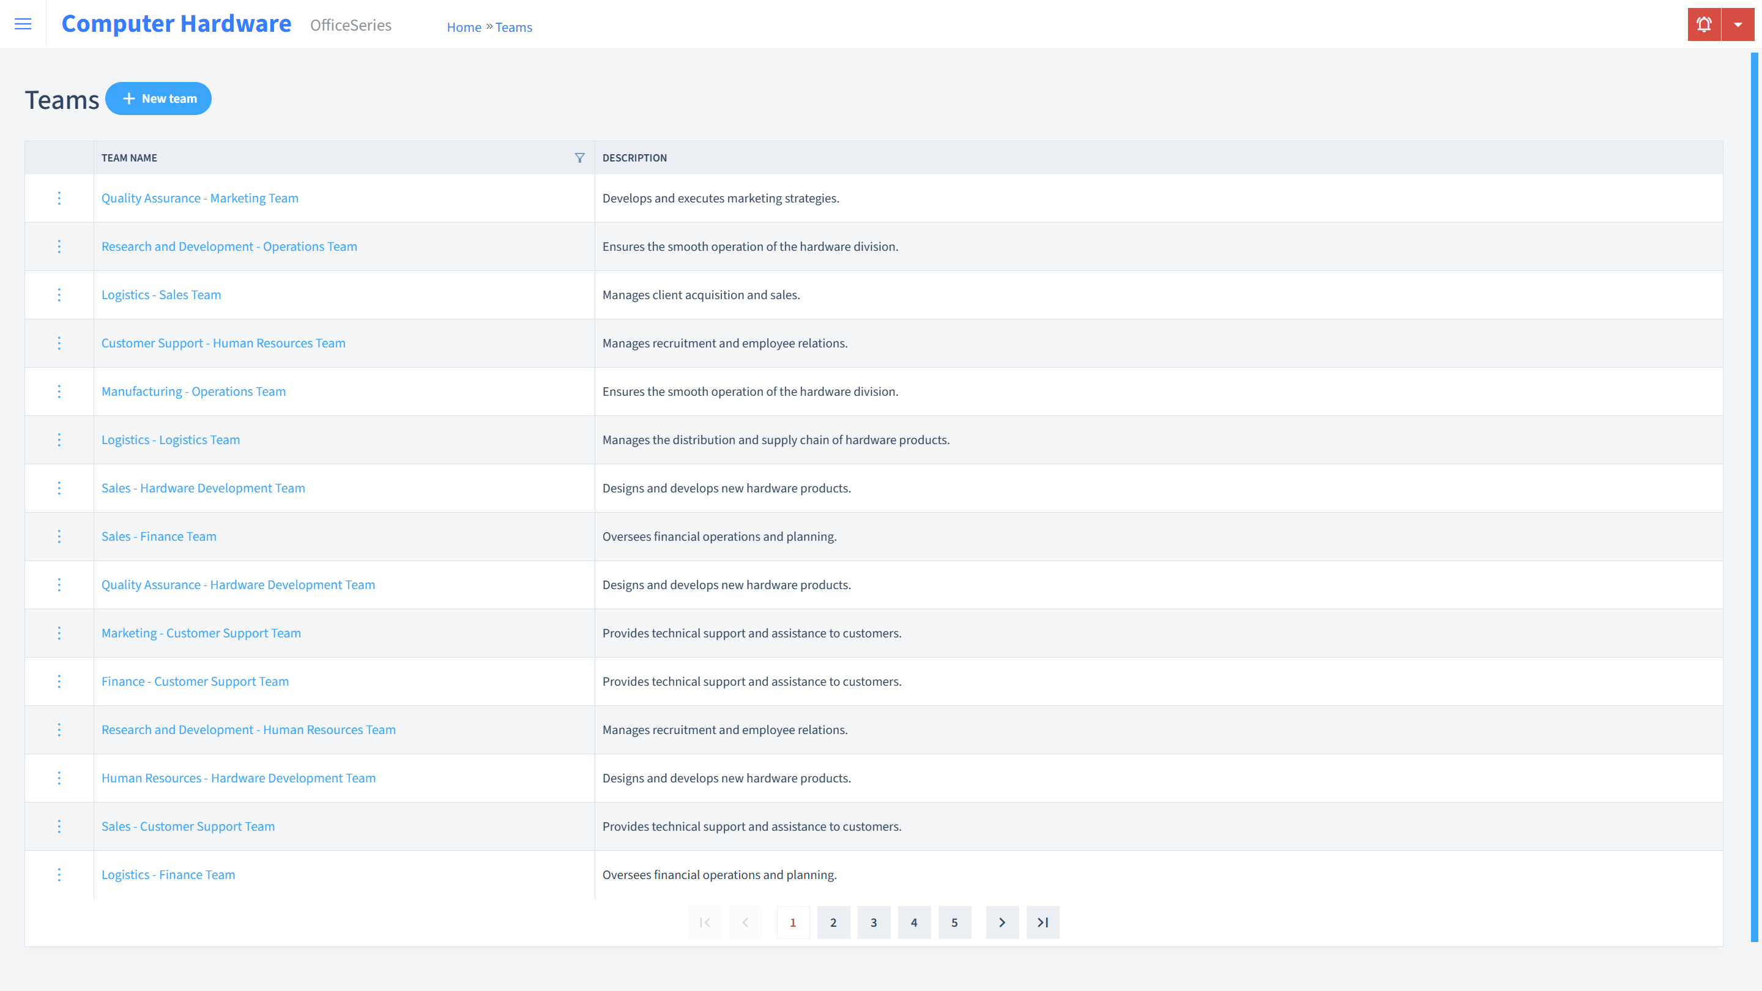Click the three-dot menu for Logistics - Sales Team
This screenshot has height=991, width=1762.
point(58,294)
